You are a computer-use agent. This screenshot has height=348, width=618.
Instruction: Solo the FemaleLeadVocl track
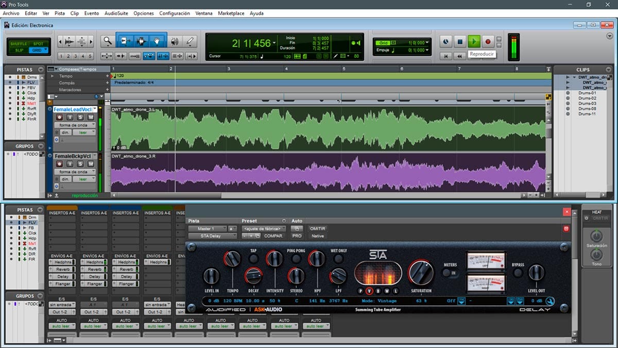click(81, 118)
